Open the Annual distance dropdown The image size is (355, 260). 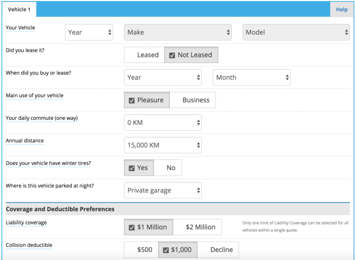pos(163,145)
